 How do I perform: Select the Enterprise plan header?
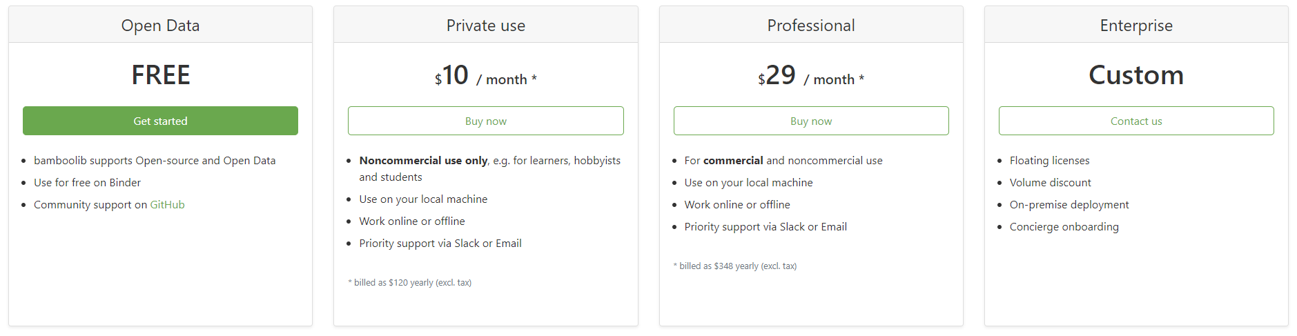coord(1136,26)
